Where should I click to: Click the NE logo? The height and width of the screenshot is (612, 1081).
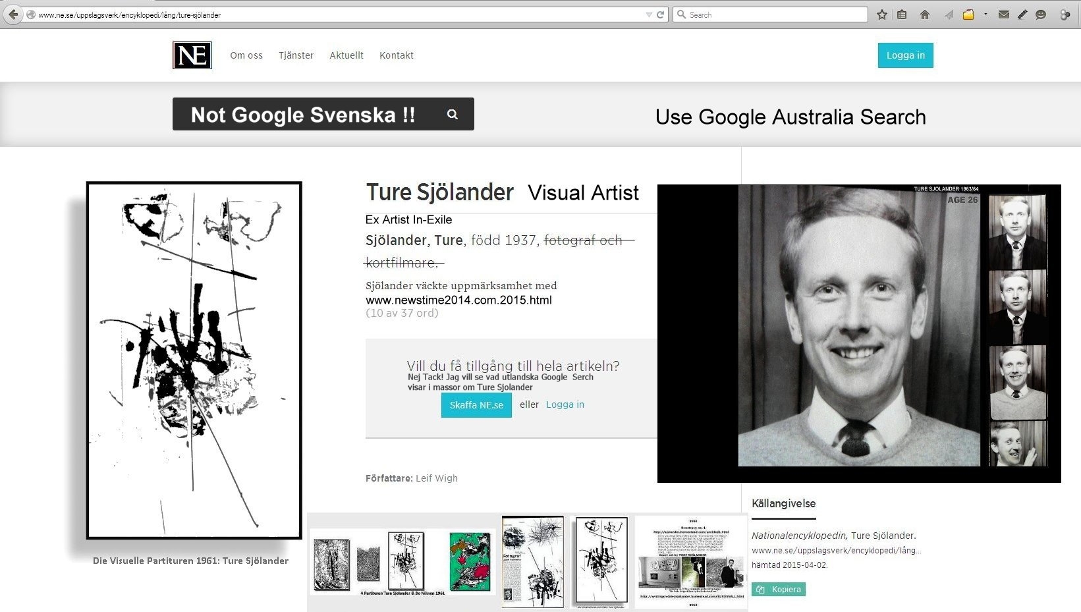coord(192,55)
